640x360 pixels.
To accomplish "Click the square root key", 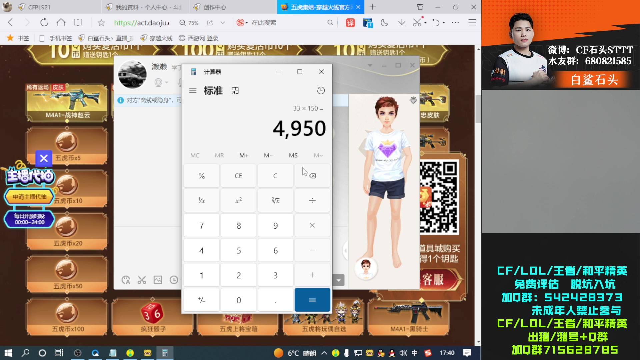I will point(275,200).
